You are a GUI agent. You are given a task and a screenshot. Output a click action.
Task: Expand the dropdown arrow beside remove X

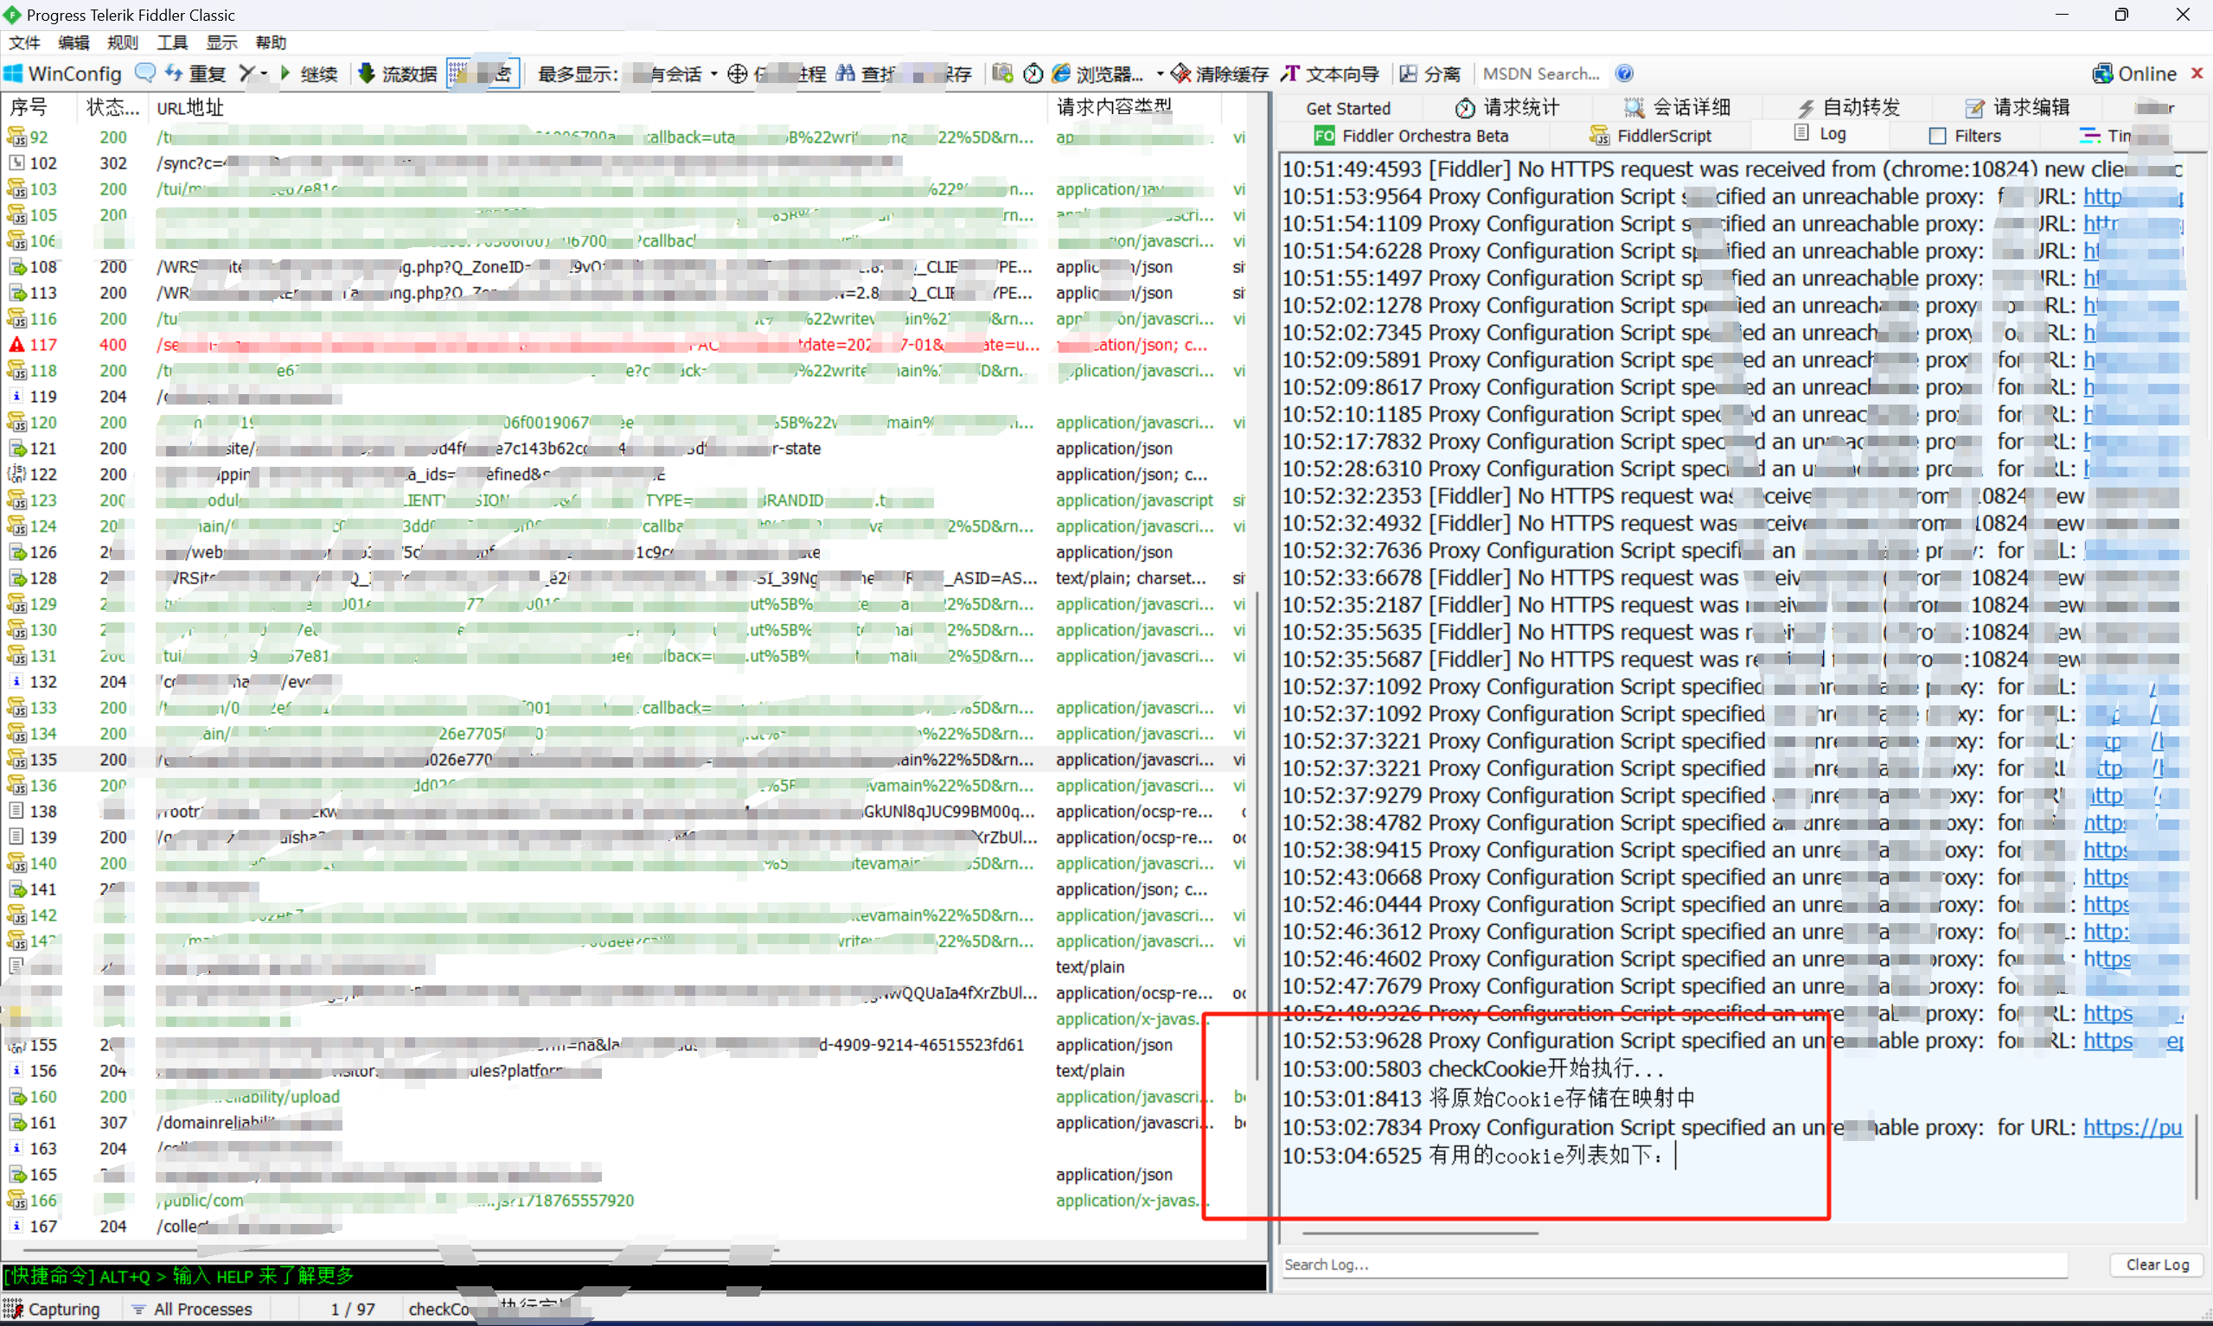pyautogui.click(x=265, y=73)
